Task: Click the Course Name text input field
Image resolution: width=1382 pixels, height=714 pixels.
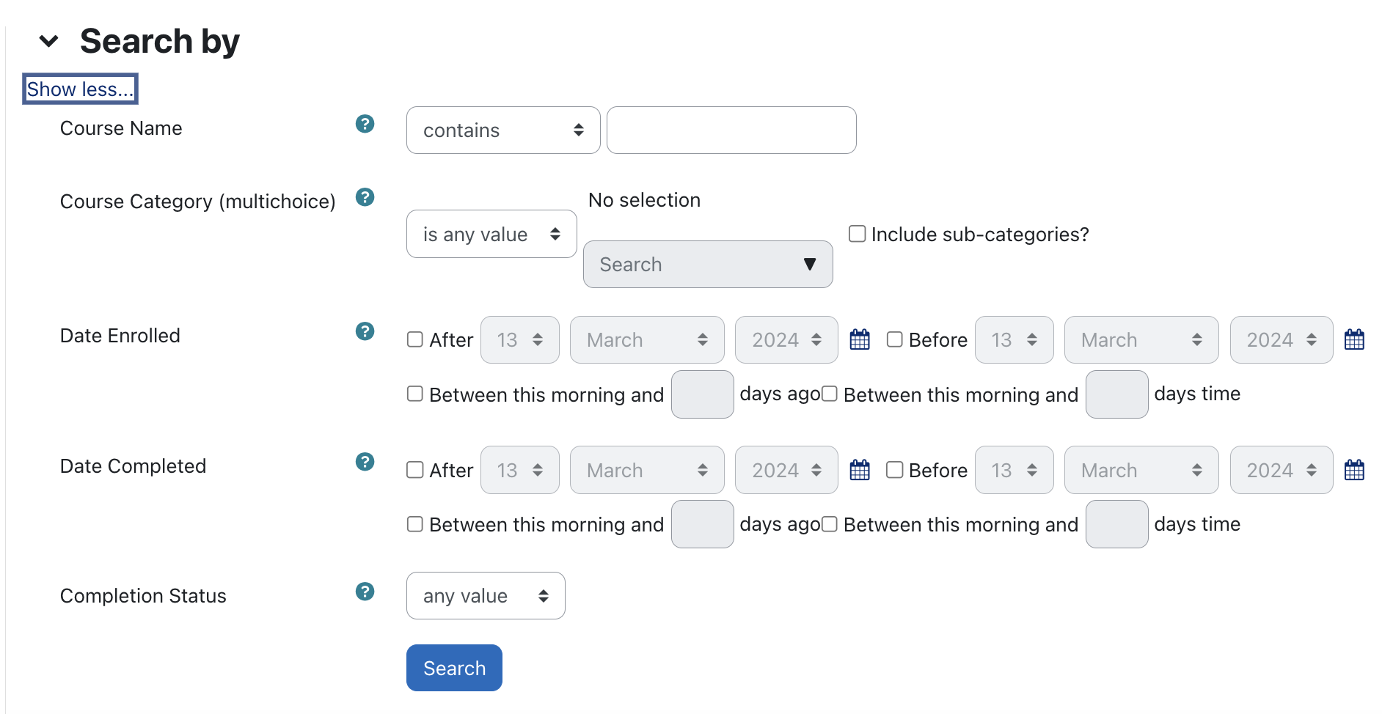Action: [x=731, y=130]
